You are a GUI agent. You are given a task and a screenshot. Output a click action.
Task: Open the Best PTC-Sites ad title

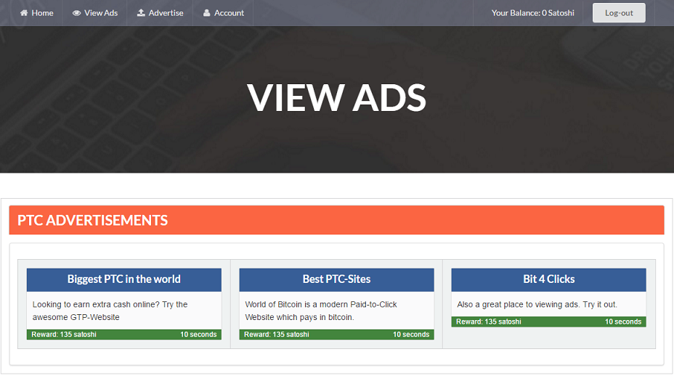336,279
